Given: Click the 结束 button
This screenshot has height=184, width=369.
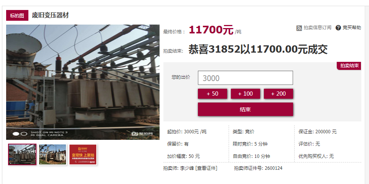Looking at the screenshot, I should click(x=245, y=109).
